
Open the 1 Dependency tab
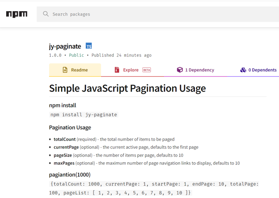pos(195,70)
